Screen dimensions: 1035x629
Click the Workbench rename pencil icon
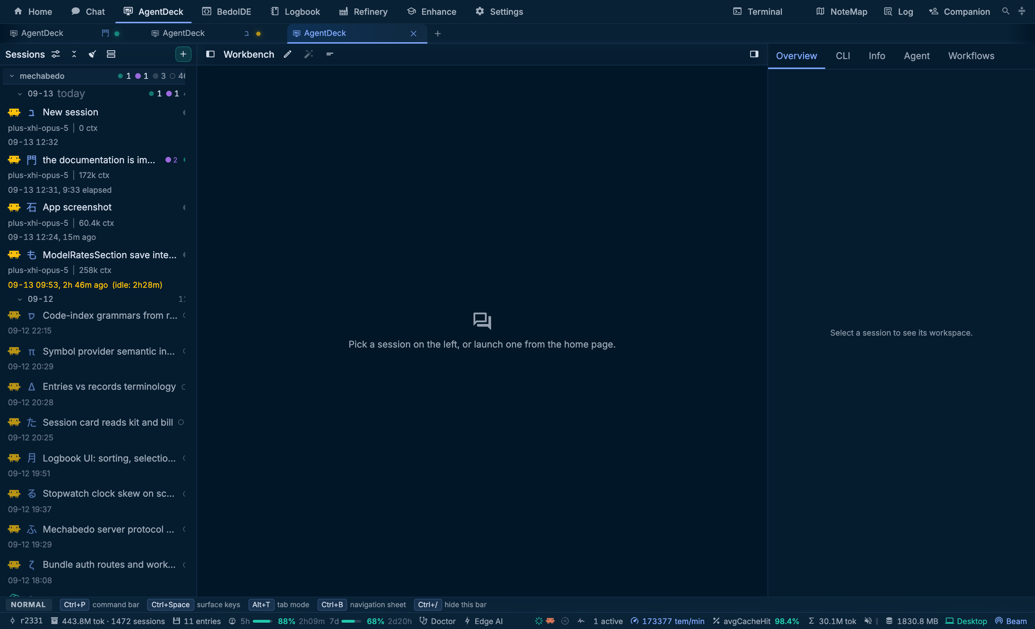(x=287, y=54)
